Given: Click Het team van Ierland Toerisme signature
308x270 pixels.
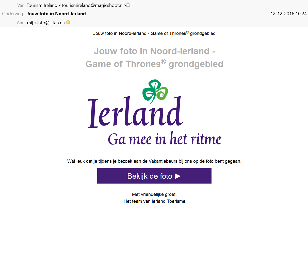Looking at the screenshot, I should point(154,201).
